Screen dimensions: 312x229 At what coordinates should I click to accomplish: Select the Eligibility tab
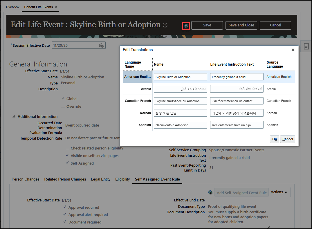point(122,179)
